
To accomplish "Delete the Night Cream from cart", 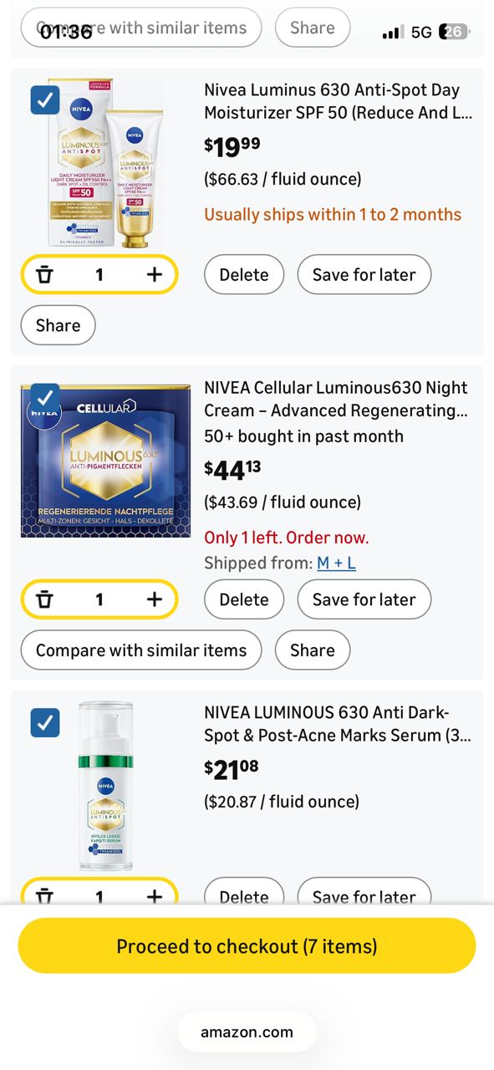I will click(x=244, y=599).
